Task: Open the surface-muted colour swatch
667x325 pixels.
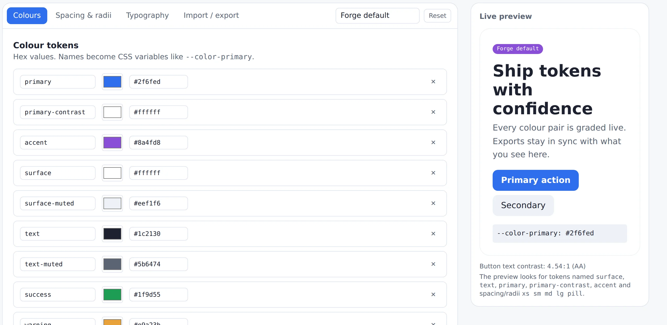Action: click(x=112, y=203)
